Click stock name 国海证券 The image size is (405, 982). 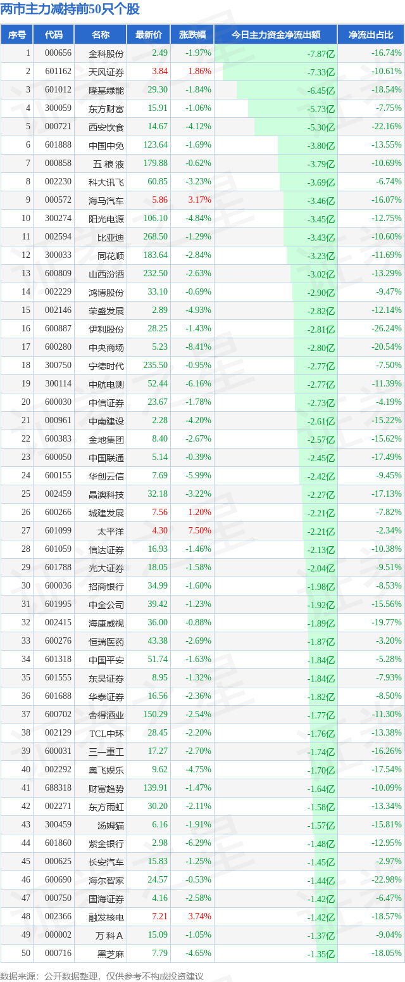(106, 899)
